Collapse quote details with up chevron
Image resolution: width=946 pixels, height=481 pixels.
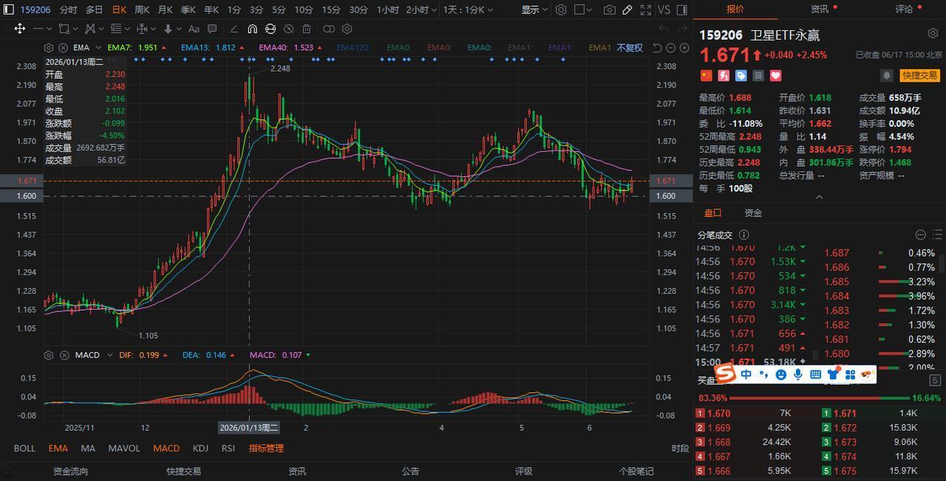tap(819, 197)
